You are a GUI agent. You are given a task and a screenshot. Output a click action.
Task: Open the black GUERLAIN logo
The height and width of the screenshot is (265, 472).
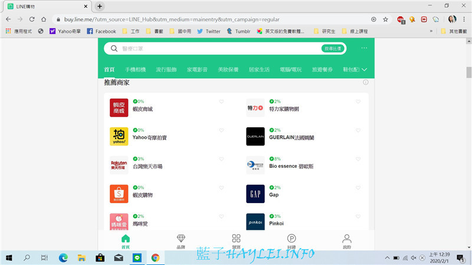click(x=255, y=137)
